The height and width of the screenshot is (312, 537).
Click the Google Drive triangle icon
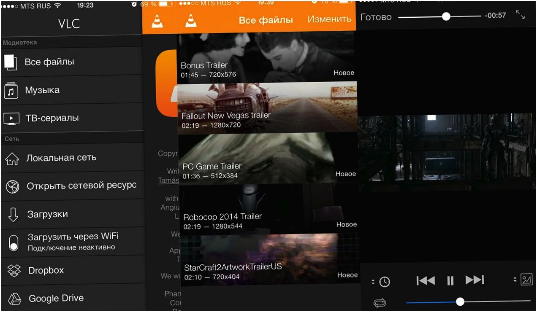point(15,299)
